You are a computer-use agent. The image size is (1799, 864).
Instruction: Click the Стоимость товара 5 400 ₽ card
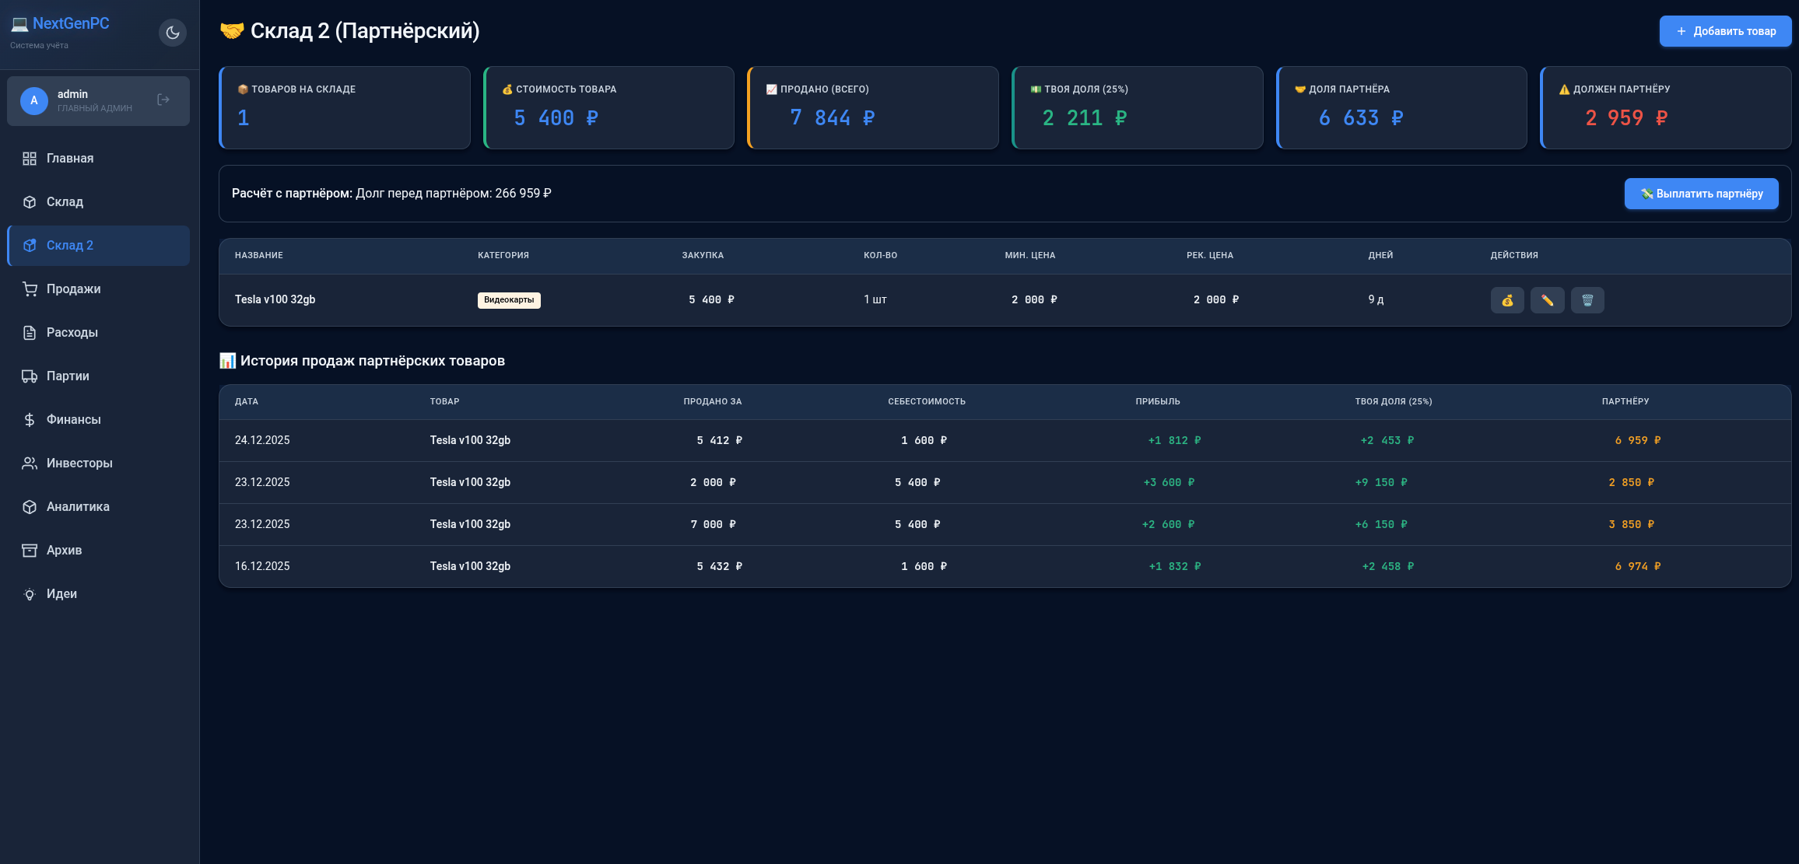point(608,107)
